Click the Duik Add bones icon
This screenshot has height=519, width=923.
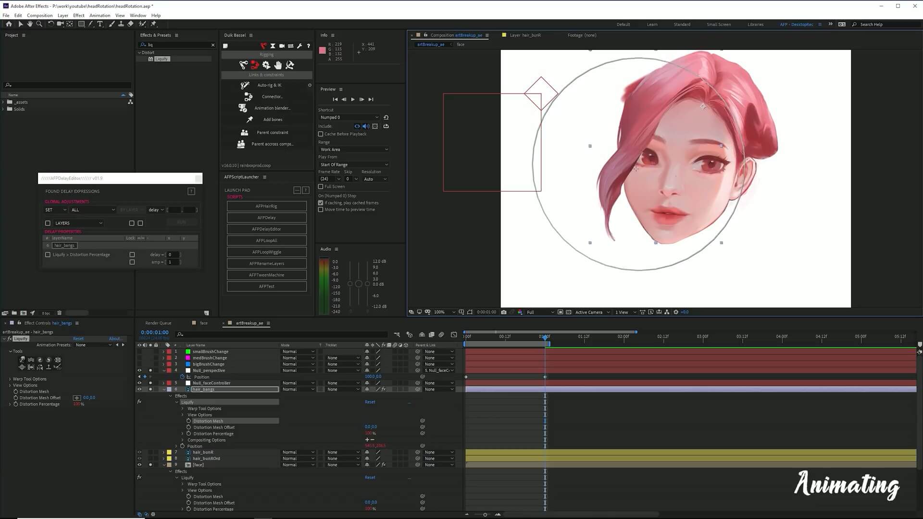(x=249, y=120)
